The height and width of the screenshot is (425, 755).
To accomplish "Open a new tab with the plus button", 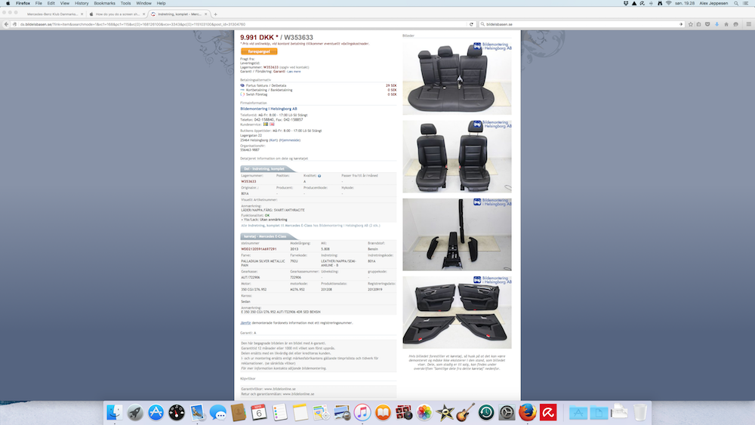I will click(215, 14).
